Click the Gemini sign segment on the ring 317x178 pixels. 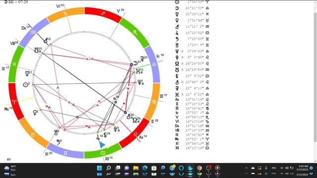65,153
